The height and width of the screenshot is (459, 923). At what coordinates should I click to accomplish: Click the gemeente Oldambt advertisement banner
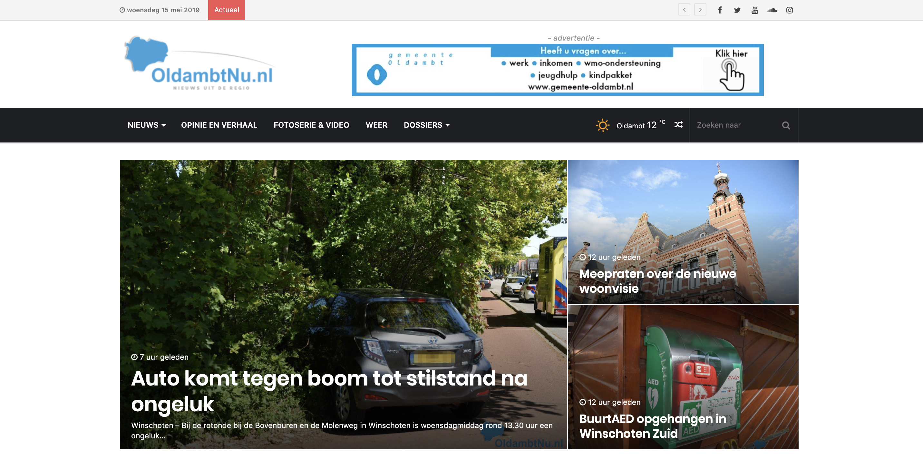pos(557,70)
